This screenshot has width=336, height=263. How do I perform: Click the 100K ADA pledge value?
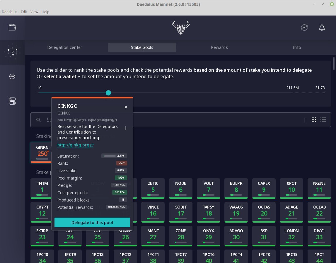click(x=119, y=185)
